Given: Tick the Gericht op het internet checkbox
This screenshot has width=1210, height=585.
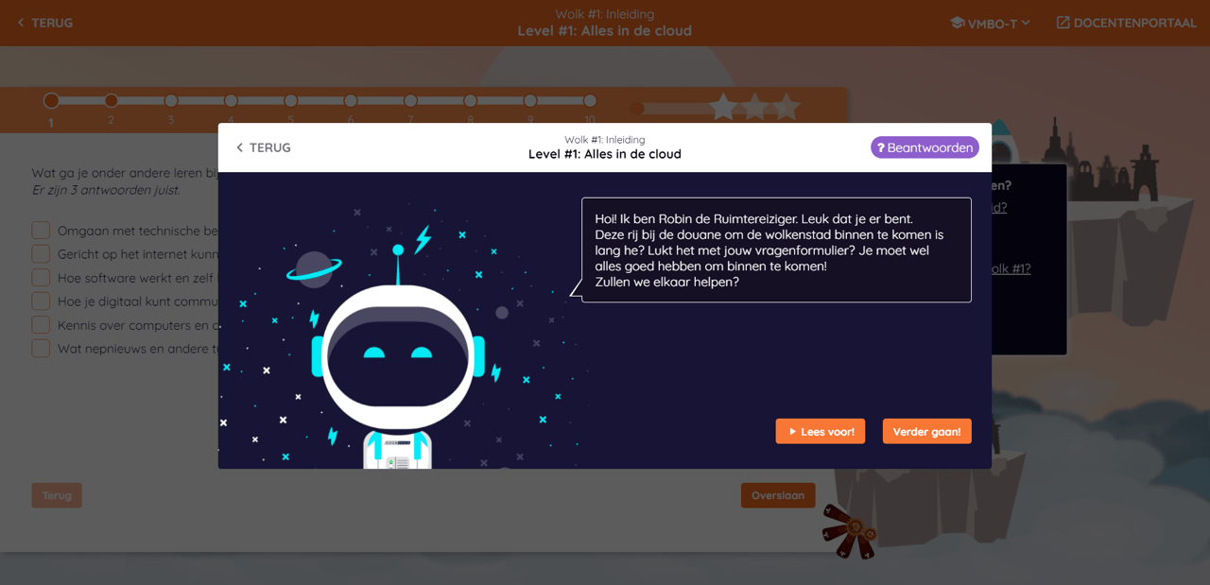Looking at the screenshot, I should click(41, 254).
